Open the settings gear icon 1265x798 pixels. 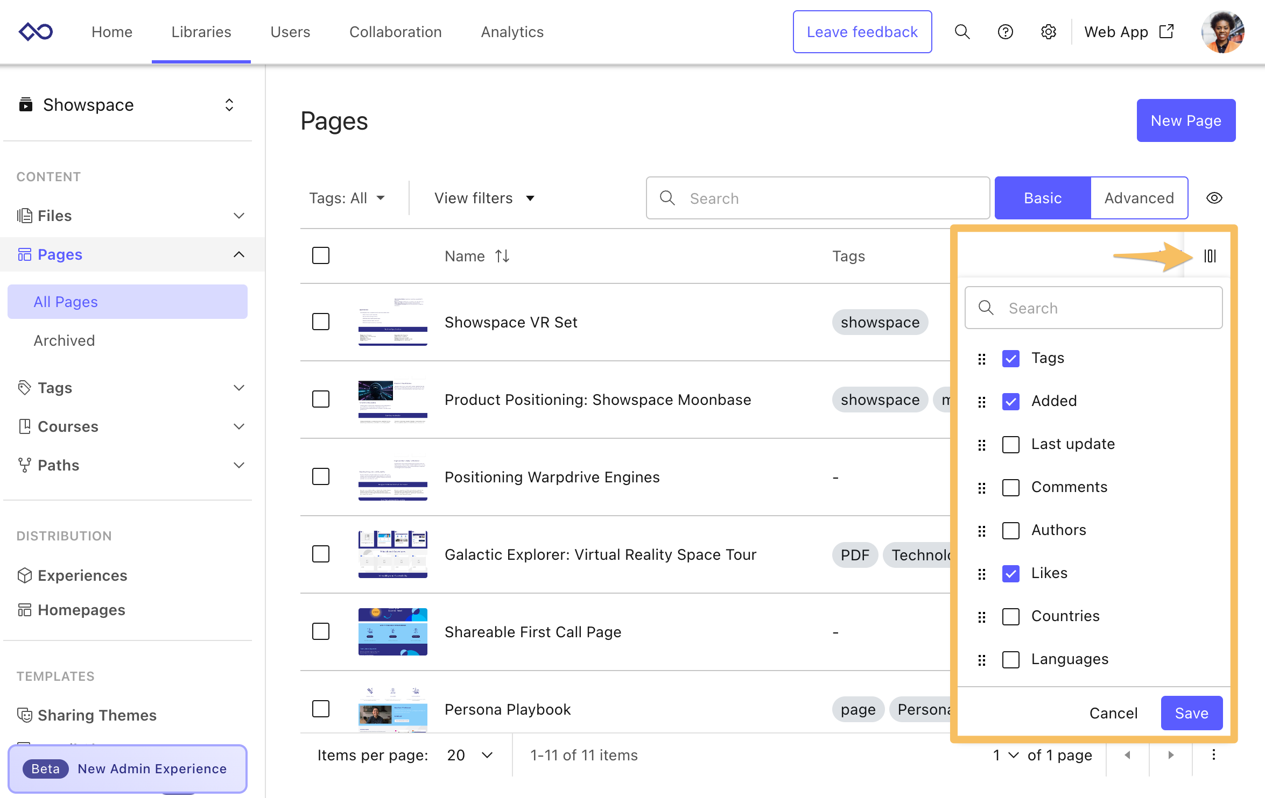click(1048, 32)
